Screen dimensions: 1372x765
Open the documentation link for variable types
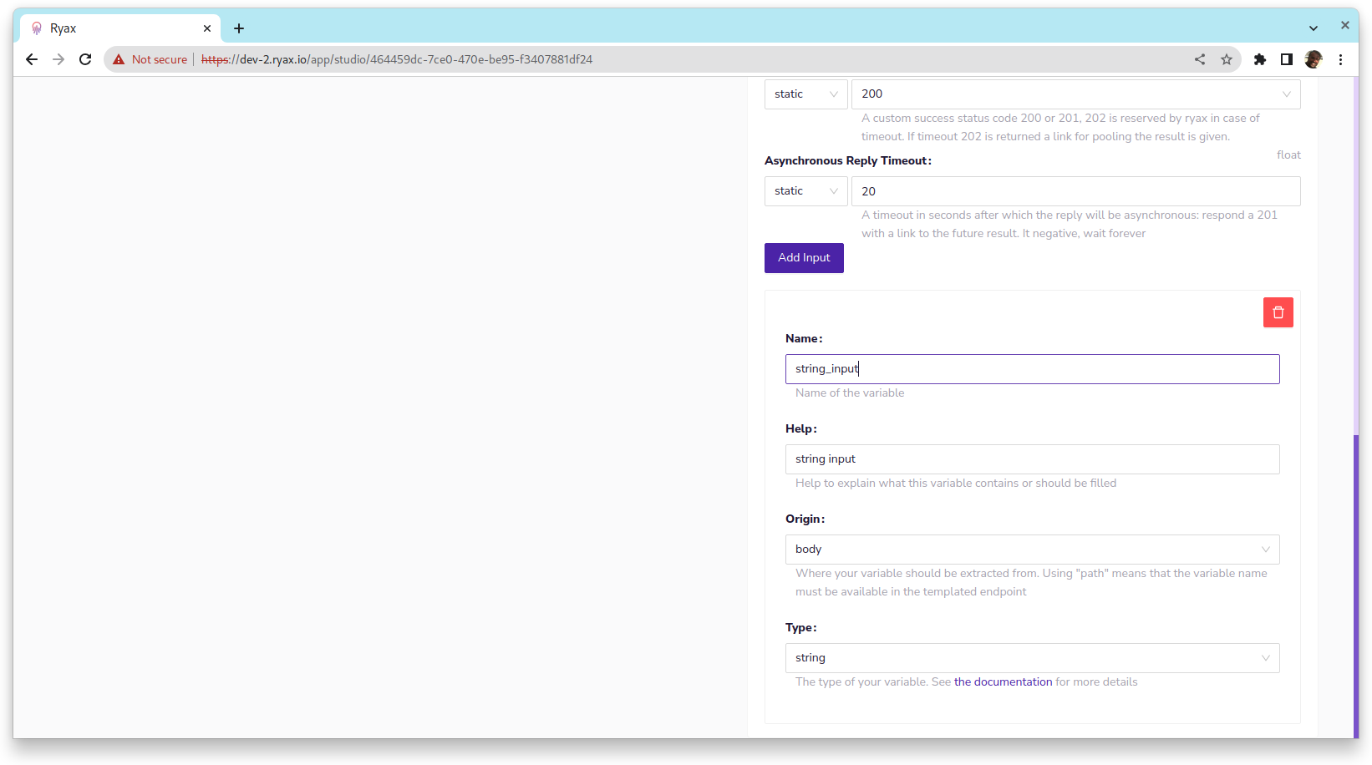1003,681
